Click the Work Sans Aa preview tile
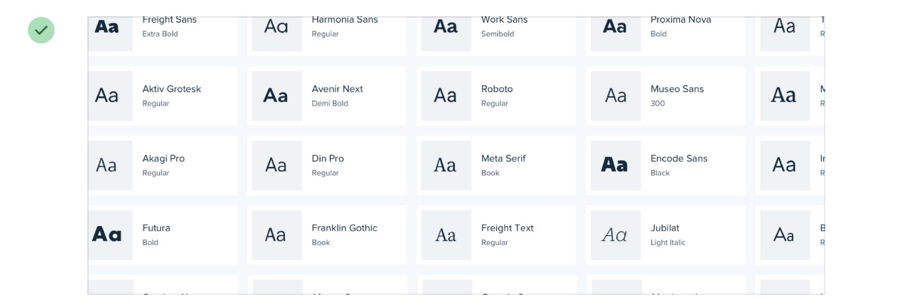The width and height of the screenshot is (914, 307). click(x=446, y=27)
